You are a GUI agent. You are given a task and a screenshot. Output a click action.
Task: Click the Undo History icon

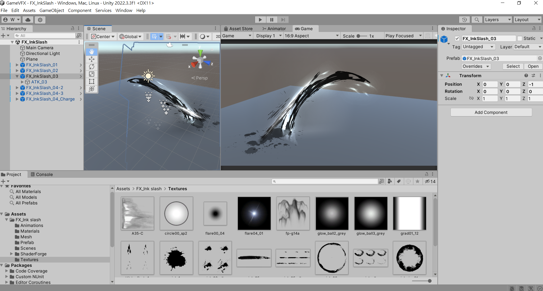pos(464,20)
